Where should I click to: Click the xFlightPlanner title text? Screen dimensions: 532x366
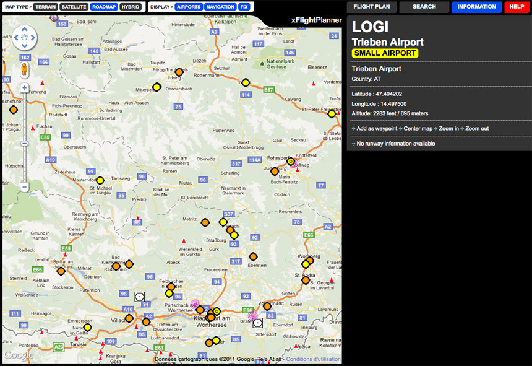tap(317, 20)
